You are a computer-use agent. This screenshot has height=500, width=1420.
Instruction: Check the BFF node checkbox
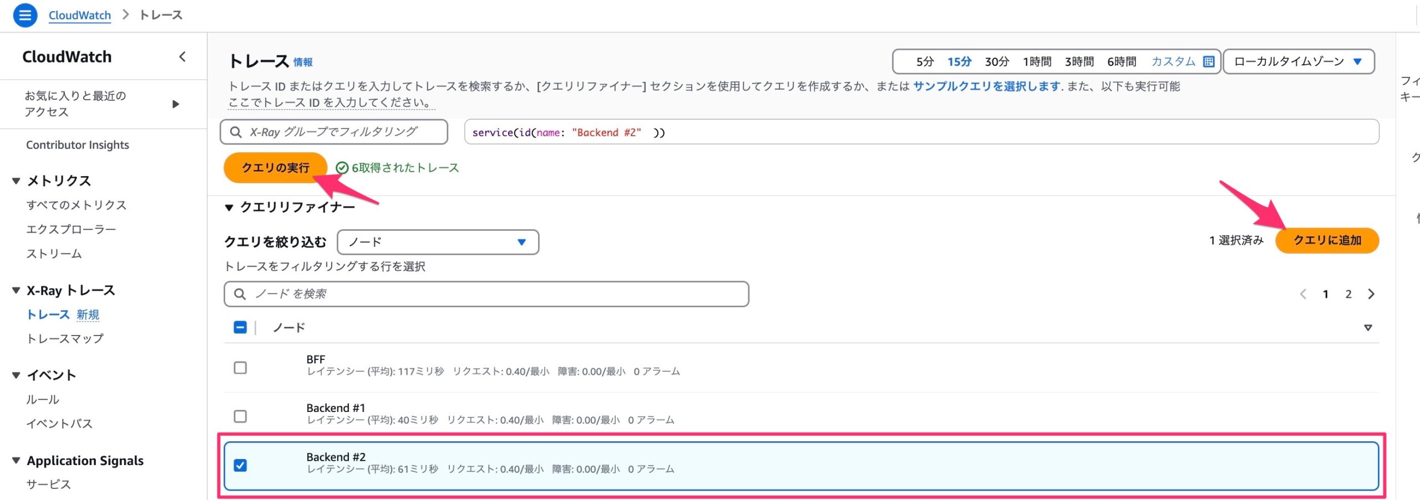coord(240,368)
